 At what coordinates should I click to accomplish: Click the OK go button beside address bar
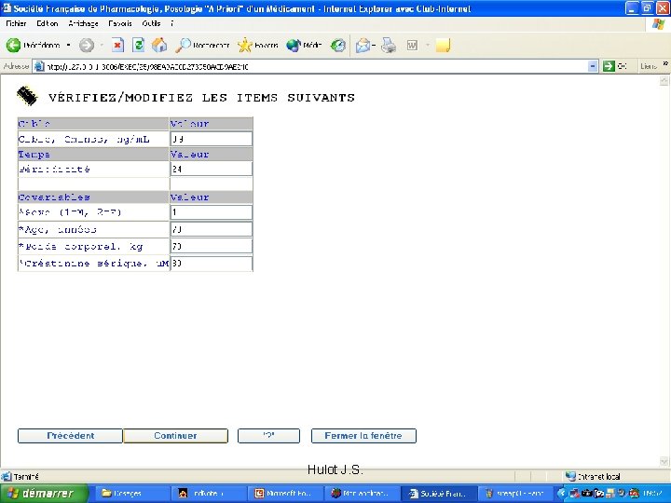[x=614, y=66]
